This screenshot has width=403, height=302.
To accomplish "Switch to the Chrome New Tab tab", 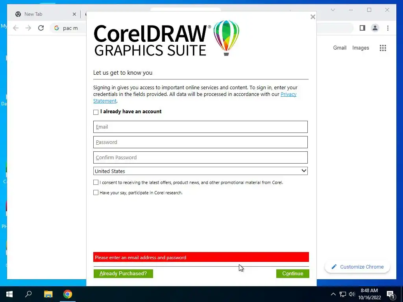I will (x=33, y=14).
